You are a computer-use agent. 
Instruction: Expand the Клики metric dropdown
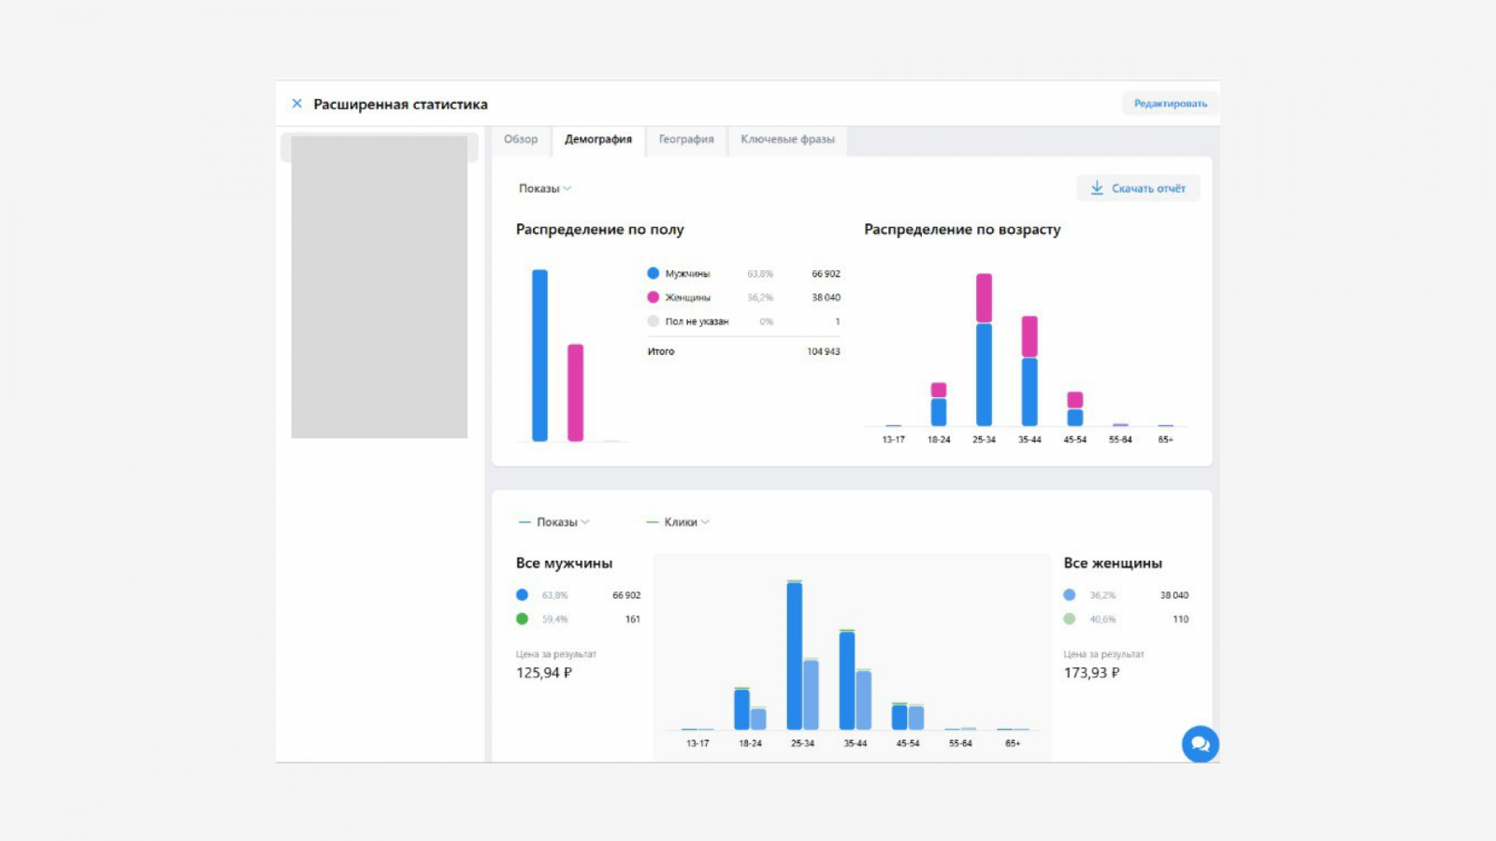(x=680, y=522)
